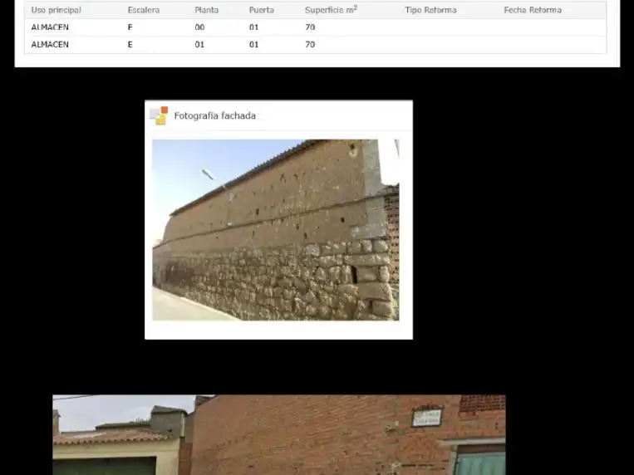Screen dimensions: 634x475
Task: Select ALMACEN in the planta 01 row
Action: click(x=50, y=45)
